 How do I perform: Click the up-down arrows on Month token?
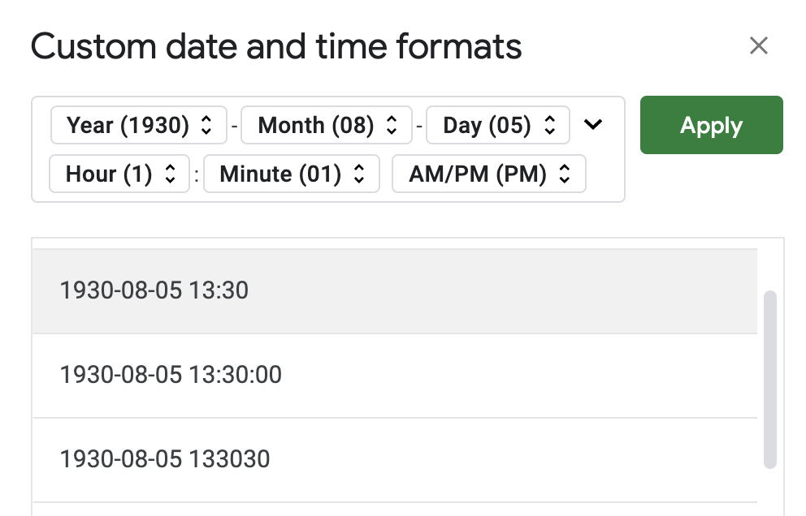[x=392, y=126]
